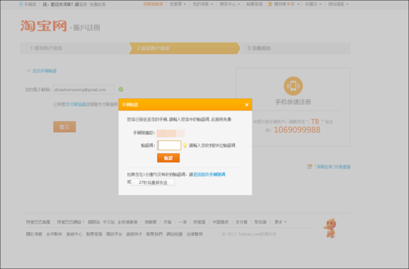
Task: Expand the 更多 menu in the footer
Action: [x=281, y=222]
